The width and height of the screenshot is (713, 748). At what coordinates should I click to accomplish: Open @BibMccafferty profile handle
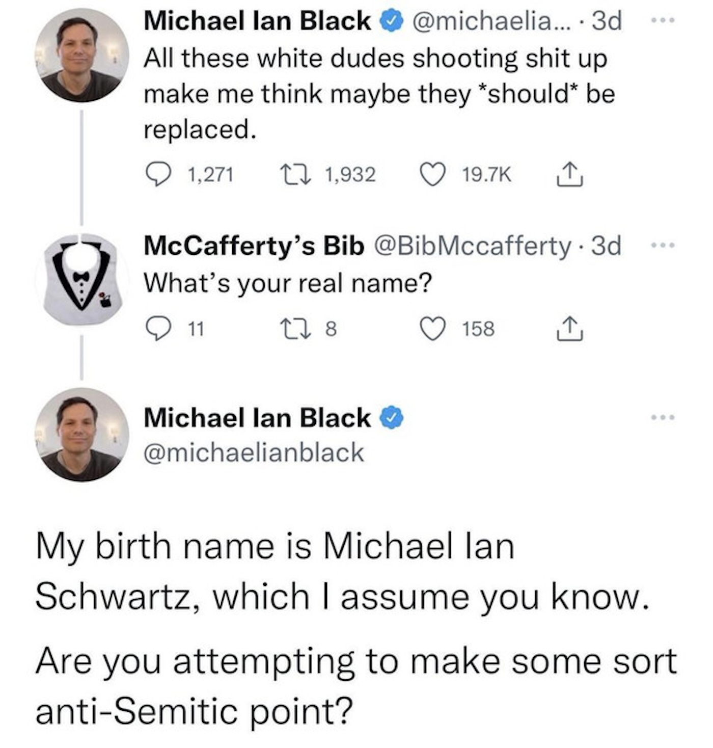tap(473, 246)
